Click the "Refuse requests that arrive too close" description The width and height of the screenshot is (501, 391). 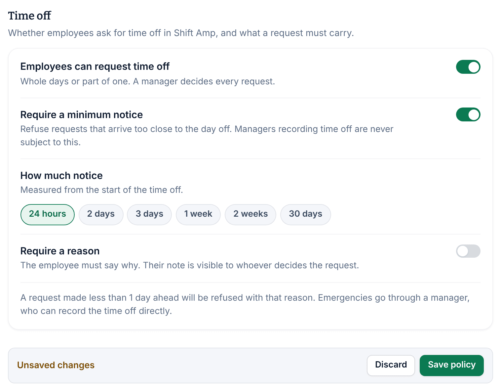[x=207, y=136]
